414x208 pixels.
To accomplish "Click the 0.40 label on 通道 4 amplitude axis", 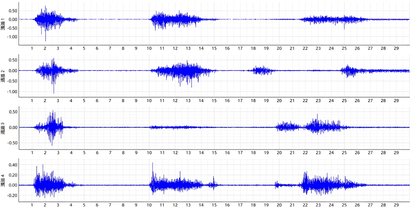I will pyautogui.click(x=12, y=165).
